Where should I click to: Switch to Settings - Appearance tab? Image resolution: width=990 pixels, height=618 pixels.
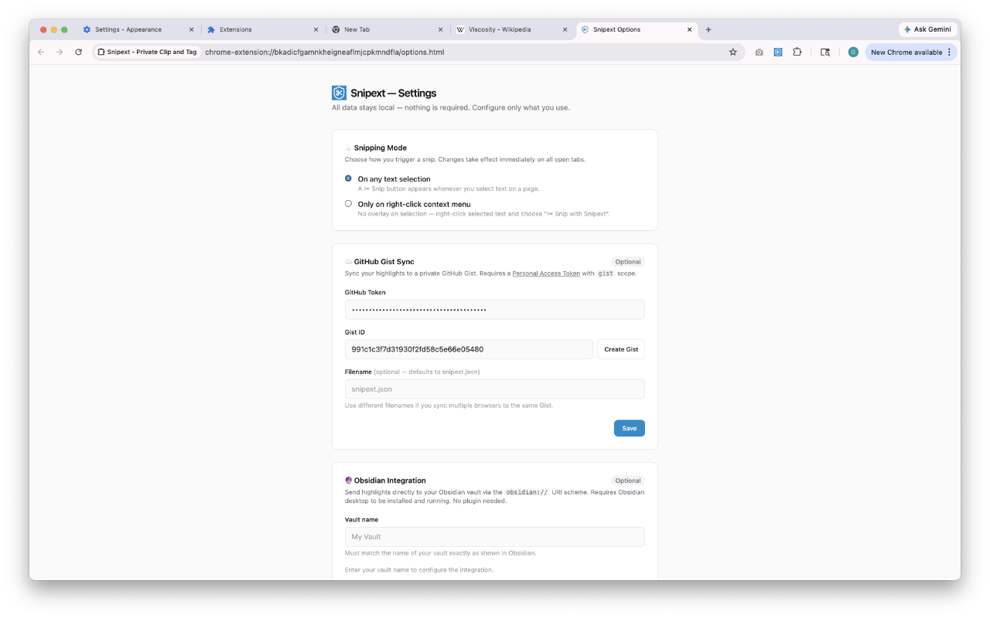[138, 29]
